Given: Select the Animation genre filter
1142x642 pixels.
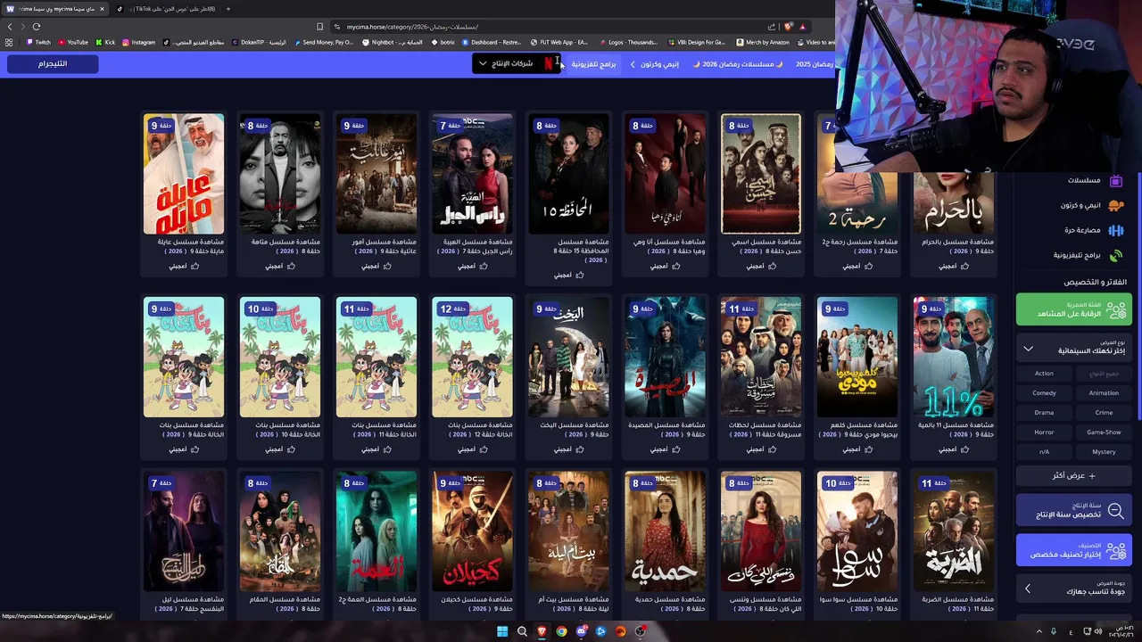Looking at the screenshot, I should point(1104,393).
